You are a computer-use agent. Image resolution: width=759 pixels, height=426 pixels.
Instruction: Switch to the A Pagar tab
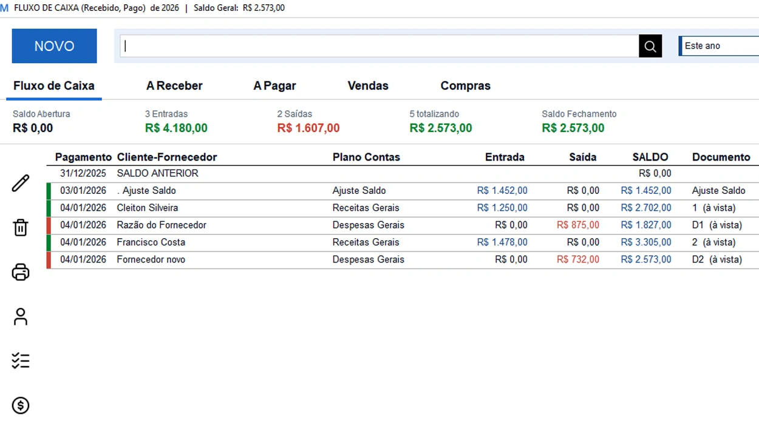[274, 85]
